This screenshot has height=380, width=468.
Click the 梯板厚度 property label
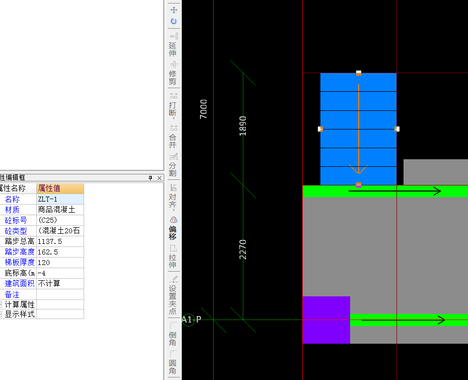click(20, 263)
